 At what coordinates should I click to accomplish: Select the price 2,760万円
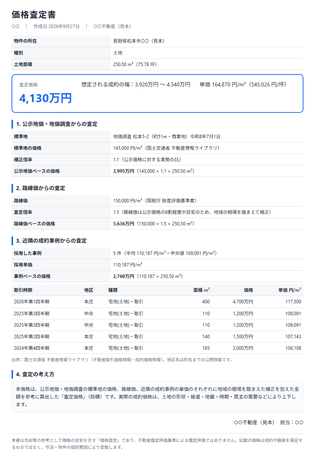124,276
